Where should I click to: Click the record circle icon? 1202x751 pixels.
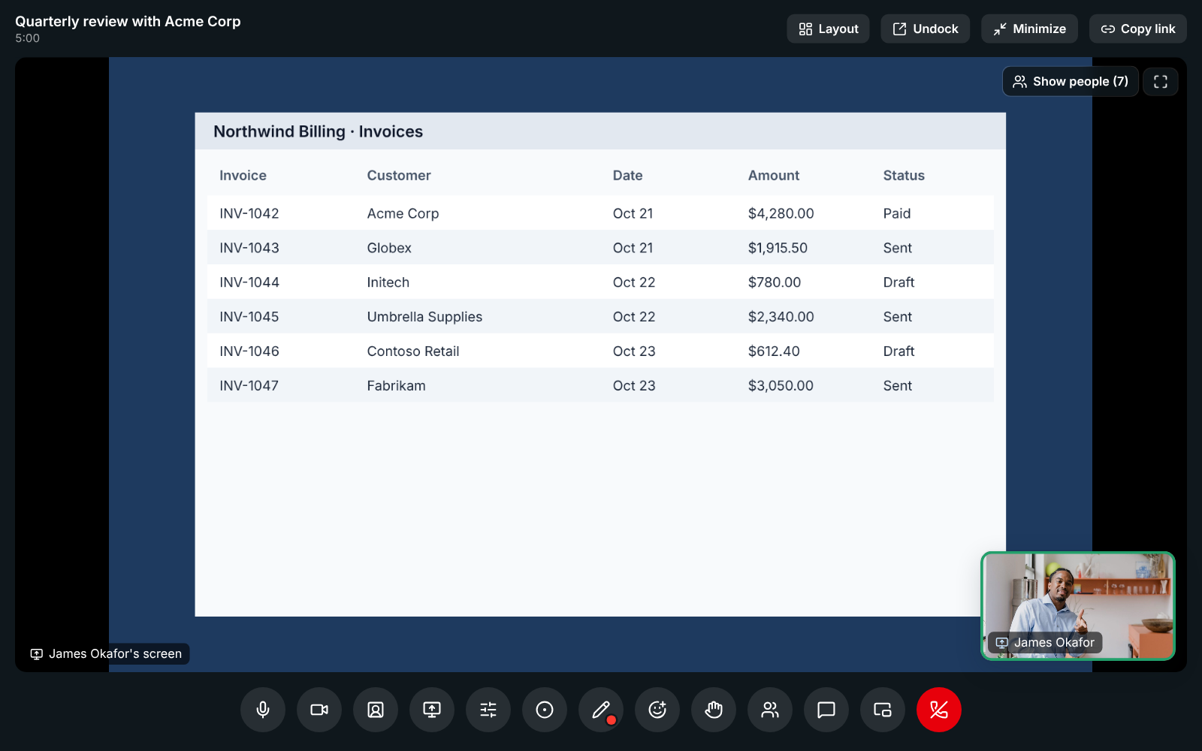click(x=545, y=710)
